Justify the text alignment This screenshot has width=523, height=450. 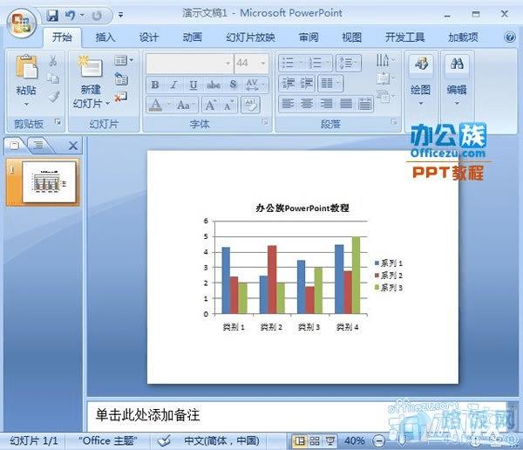tap(345, 104)
